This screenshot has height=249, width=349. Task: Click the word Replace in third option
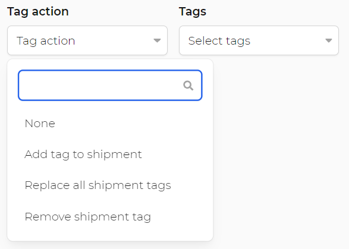[47, 185]
